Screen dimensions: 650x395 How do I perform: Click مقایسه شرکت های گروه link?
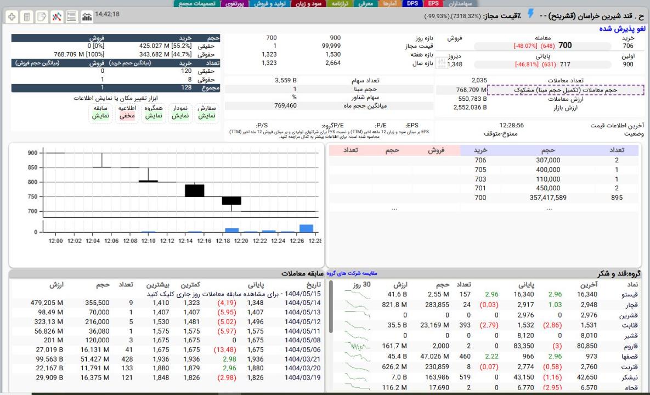tap(352, 273)
